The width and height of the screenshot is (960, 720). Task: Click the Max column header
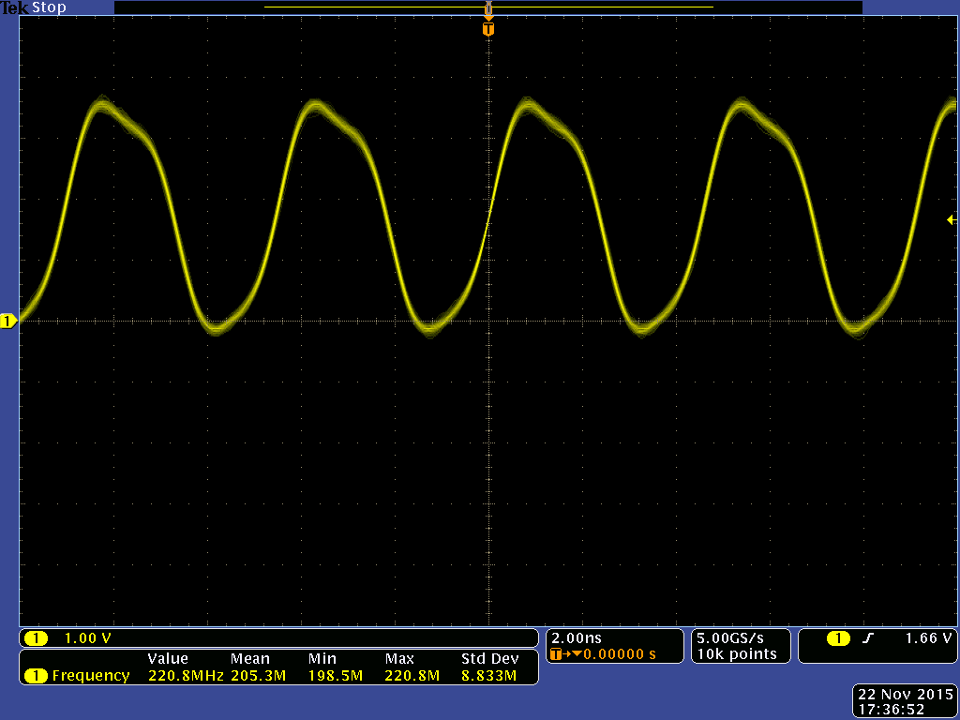tap(399, 659)
